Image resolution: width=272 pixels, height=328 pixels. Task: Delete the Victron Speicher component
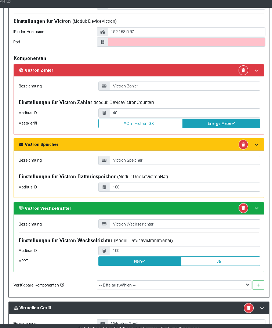tap(243, 145)
